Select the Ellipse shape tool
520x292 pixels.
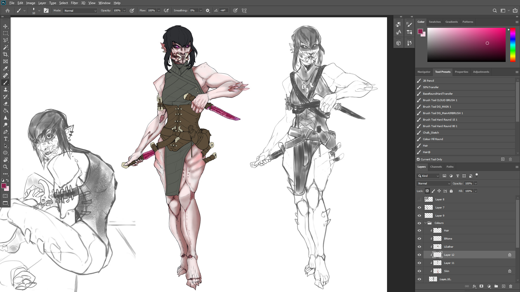[5, 153]
